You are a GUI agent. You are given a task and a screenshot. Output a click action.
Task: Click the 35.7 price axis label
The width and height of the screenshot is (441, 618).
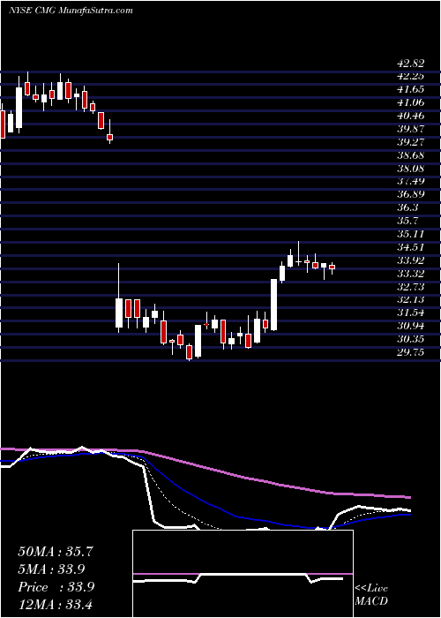point(407,221)
